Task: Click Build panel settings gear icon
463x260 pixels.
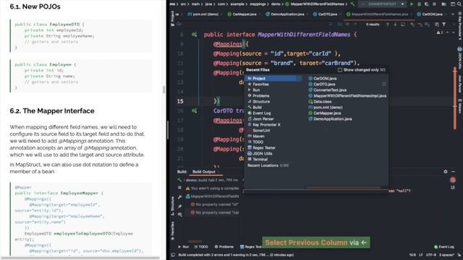Action: click(446, 172)
